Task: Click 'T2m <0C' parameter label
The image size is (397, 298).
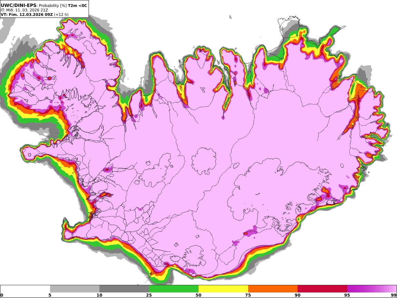Action: point(77,5)
